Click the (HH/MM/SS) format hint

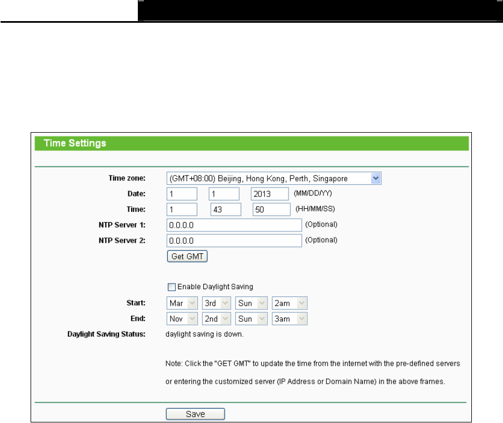315,209
